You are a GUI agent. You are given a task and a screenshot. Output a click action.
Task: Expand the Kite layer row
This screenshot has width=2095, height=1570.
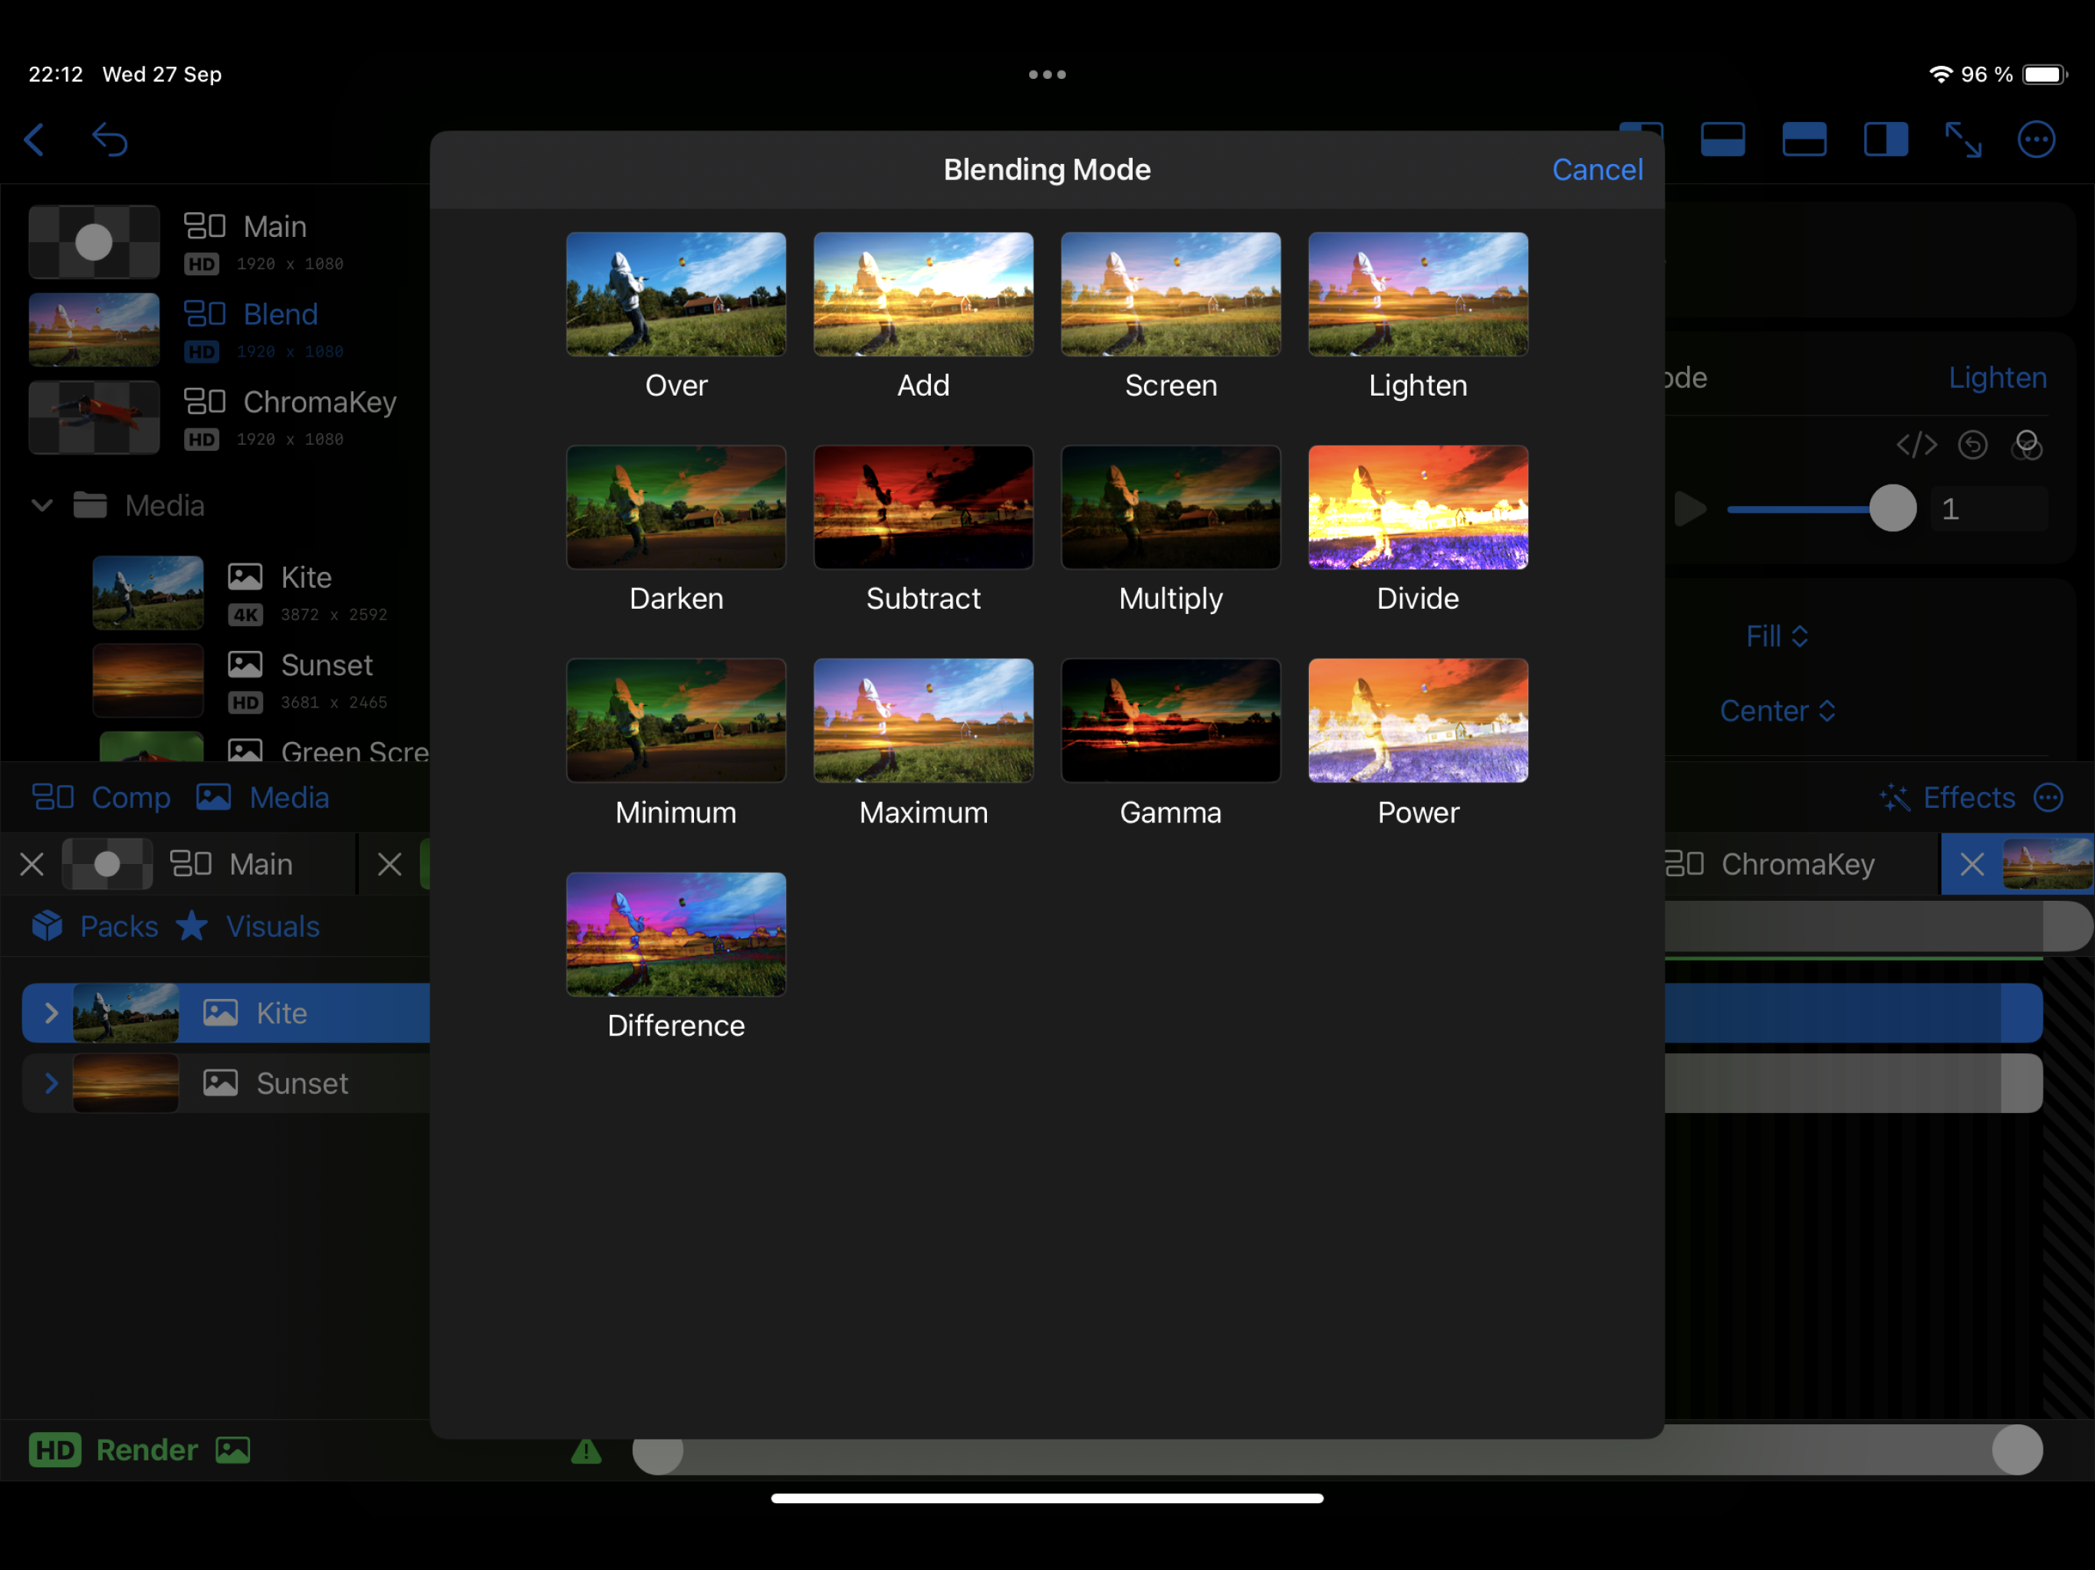pos(52,1013)
